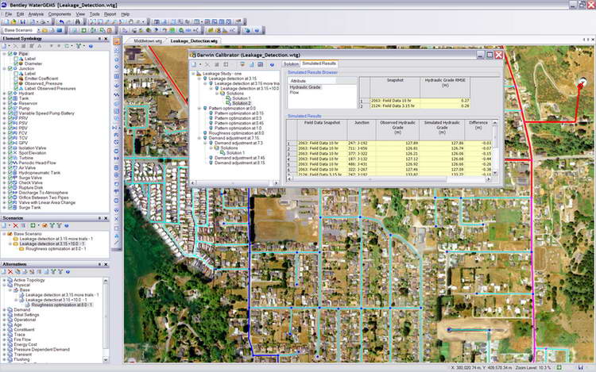Screen dimensions: 596x372
Task: Close the Element Symbology panel
Action: tap(106, 39)
